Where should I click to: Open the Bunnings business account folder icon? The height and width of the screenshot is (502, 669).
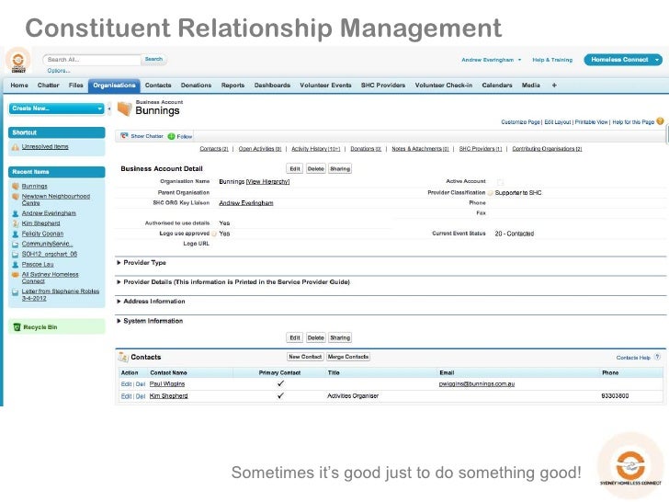(125, 108)
